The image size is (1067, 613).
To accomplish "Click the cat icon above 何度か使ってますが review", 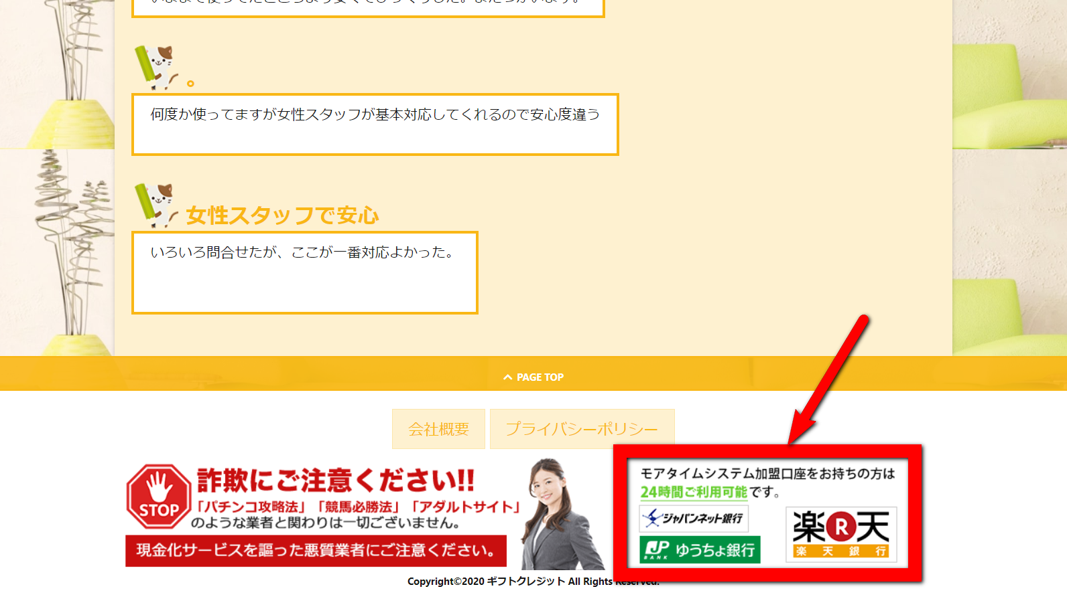I will (x=156, y=67).
